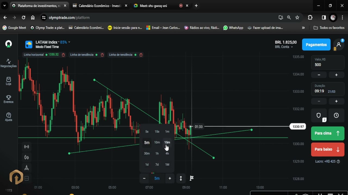The image size is (348, 195).
Task: Open the candlestick chart type selector
Action: (27, 157)
